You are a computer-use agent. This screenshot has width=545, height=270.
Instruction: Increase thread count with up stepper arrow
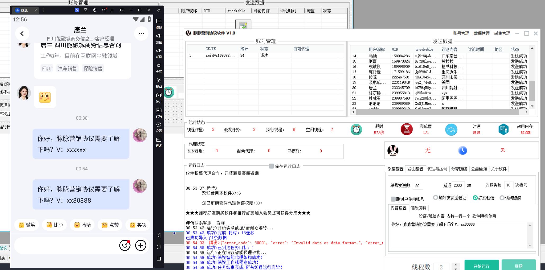[x=456, y=264]
